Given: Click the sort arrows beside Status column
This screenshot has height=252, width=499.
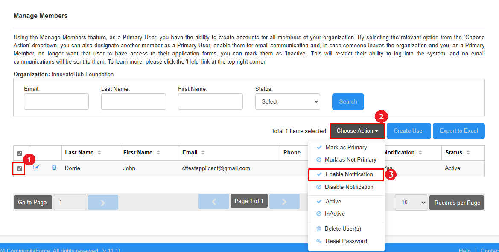Looking at the screenshot, I should (x=468, y=153).
